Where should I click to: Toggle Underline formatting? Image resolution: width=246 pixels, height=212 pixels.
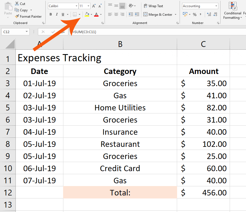click(62, 14)
